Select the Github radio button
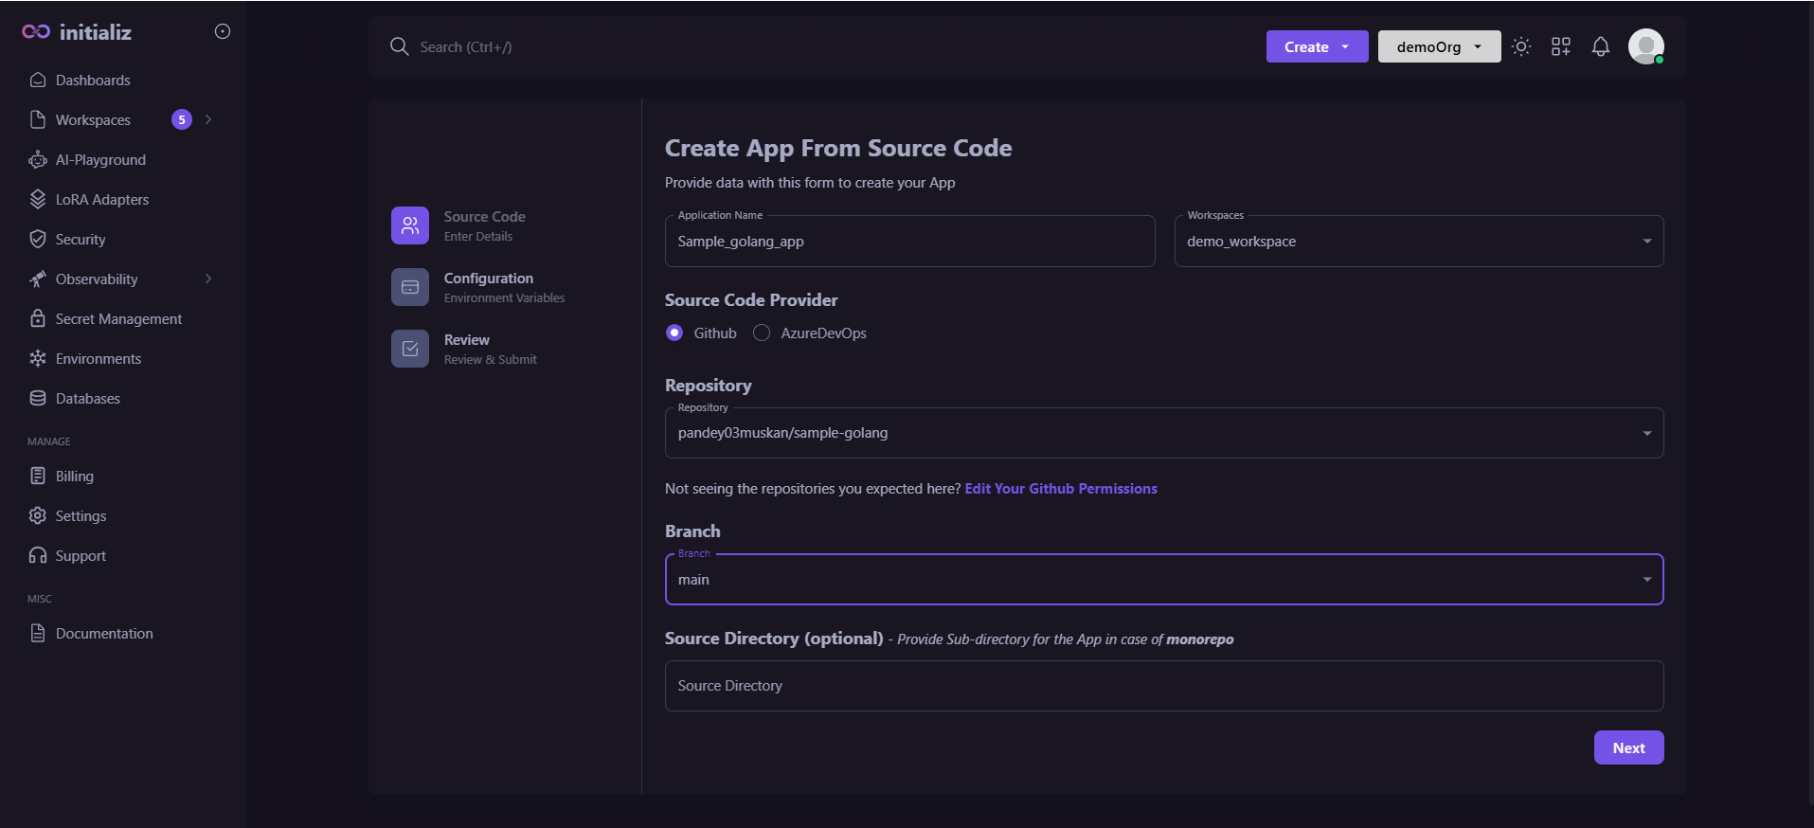This screenshot has width=1814, height=828. (674, 333)
